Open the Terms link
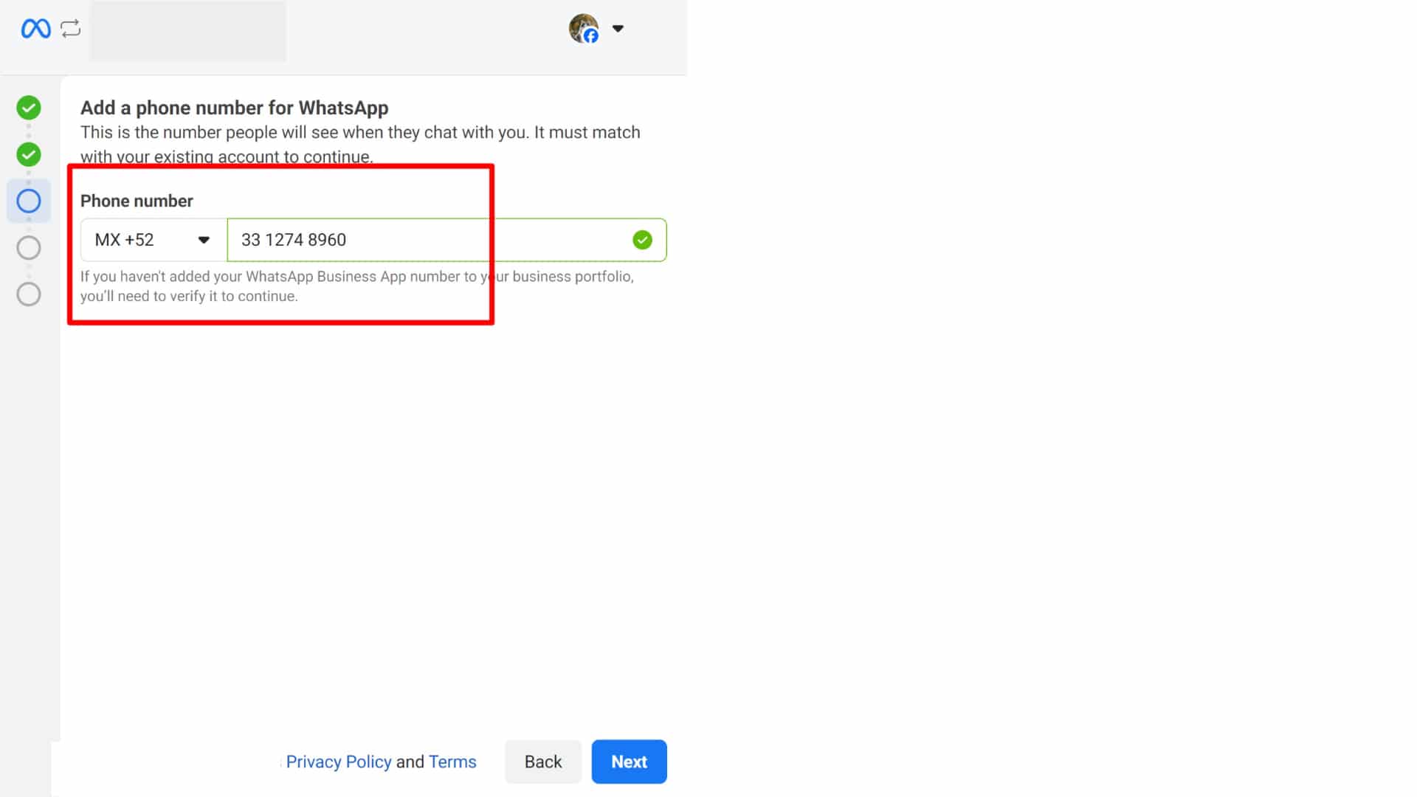The image size is (1417, 797). click(x=452, y=762)
